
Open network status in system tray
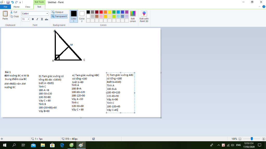click(228, 145)
